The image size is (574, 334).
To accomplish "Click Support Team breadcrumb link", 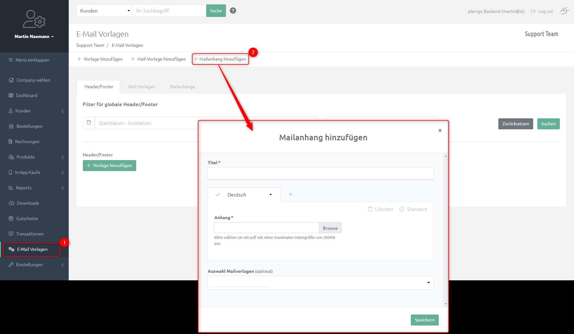I will (x=90, y=45).
